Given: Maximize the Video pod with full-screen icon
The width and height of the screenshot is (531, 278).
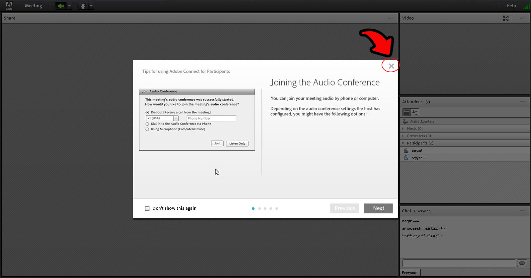Looking at the screenshot, I should coord(506,18).
